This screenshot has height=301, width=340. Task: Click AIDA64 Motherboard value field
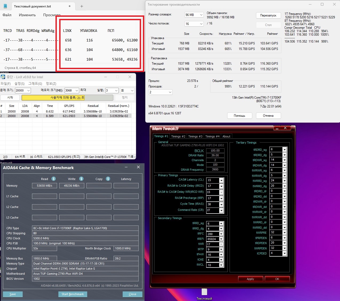(85, 274)
